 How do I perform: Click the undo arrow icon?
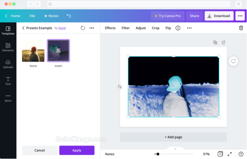(x=69, y=16)
